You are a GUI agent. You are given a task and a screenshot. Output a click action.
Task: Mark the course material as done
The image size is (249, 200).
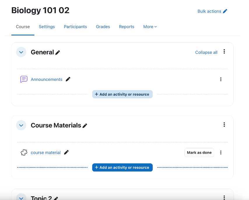[x=199, y=152]
